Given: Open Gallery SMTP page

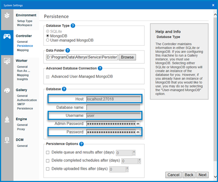Looking at the screenshot, I should [21, 104].
